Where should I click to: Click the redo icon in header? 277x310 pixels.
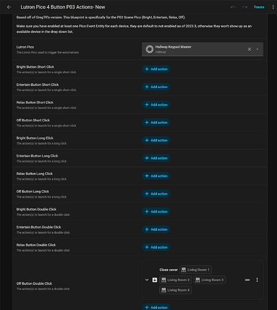tap(245, 7)
